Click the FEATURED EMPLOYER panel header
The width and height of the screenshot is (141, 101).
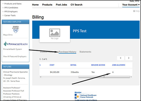15,22
